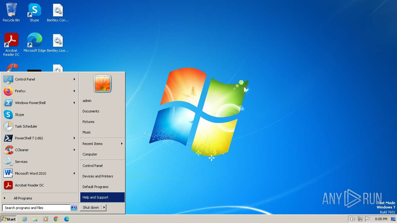Expand CCleaner jump list arrow

pyautogui.click(x=74, y=150)
